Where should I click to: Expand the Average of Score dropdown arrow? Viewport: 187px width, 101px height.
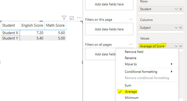coord(176,46)
